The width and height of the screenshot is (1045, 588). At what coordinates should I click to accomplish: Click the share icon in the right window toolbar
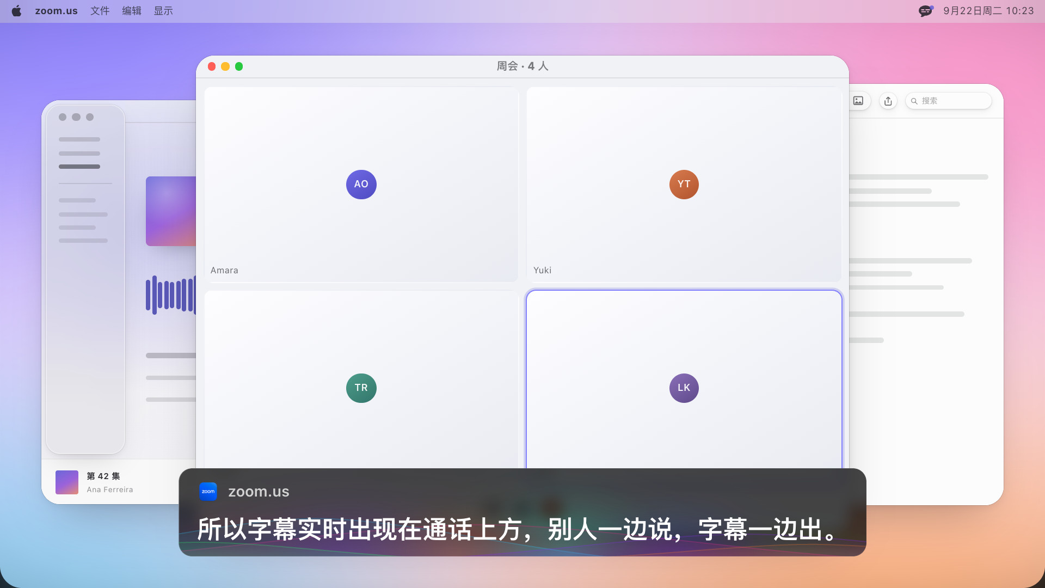coord(888,101)
